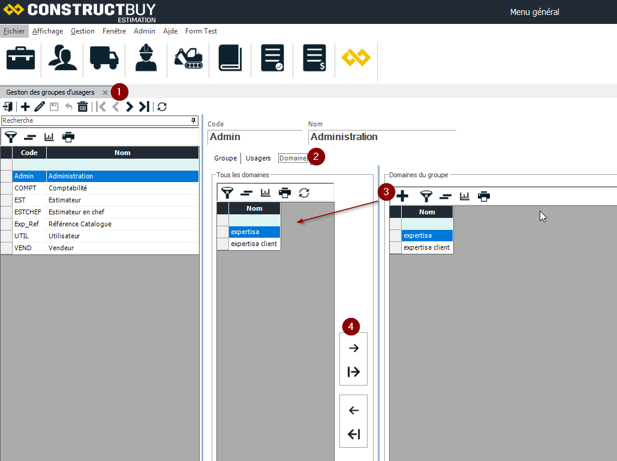The height and width of the screenshot is (461, 617).
Task: Click the Recherche search field
Action: pyautogui.click(x=96, y=120)
